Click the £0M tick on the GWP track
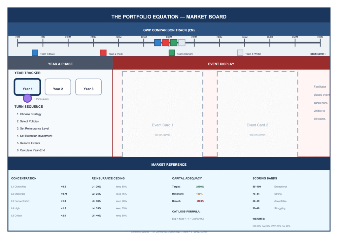The height and width of the screenshot is (239, 338). pos(18,42)
